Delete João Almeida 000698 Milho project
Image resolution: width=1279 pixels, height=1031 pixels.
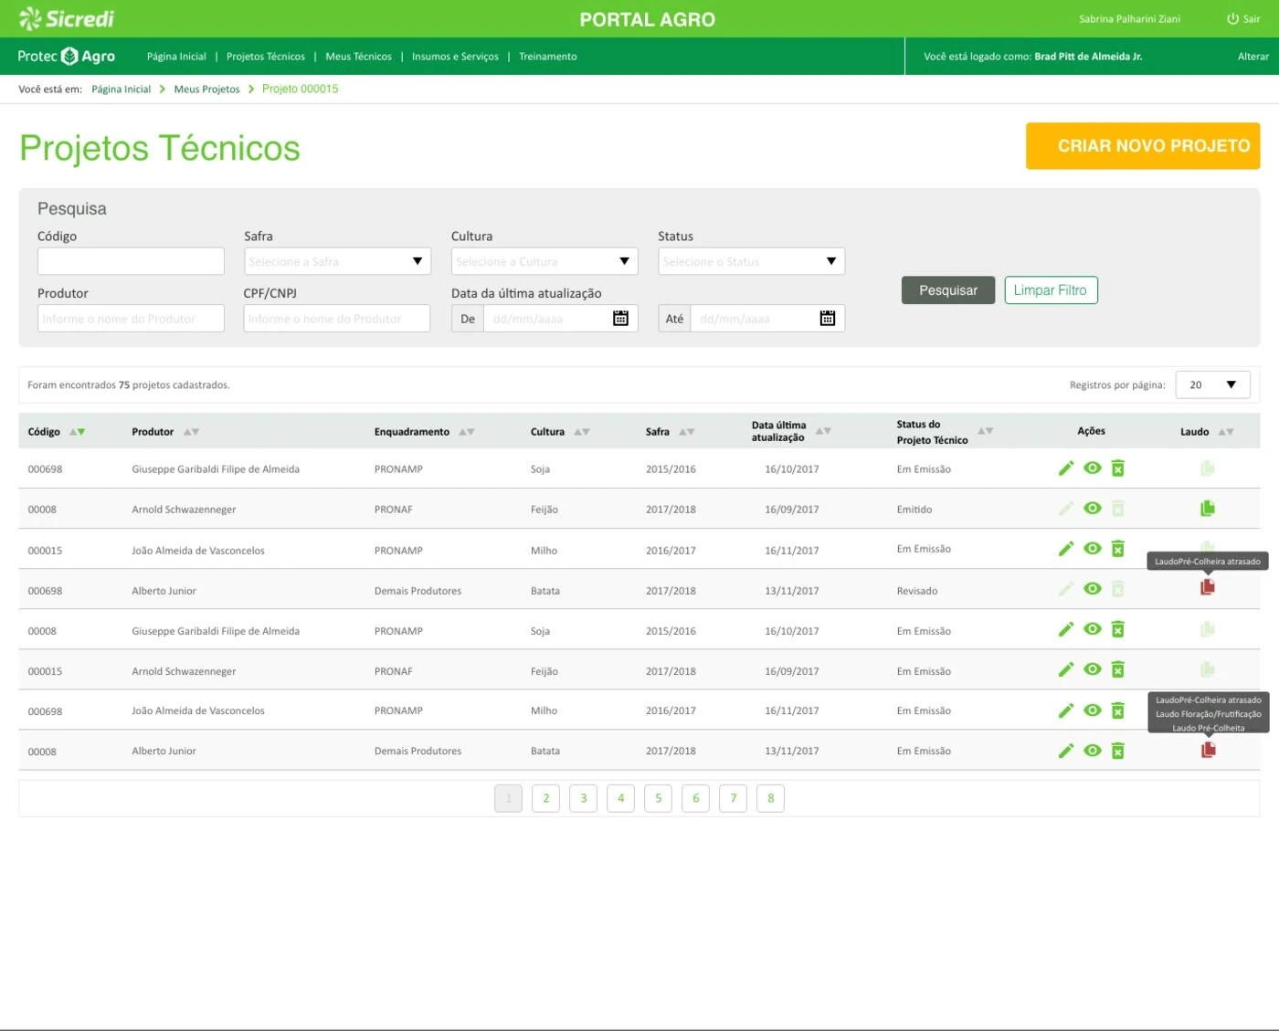point(1117,710)
